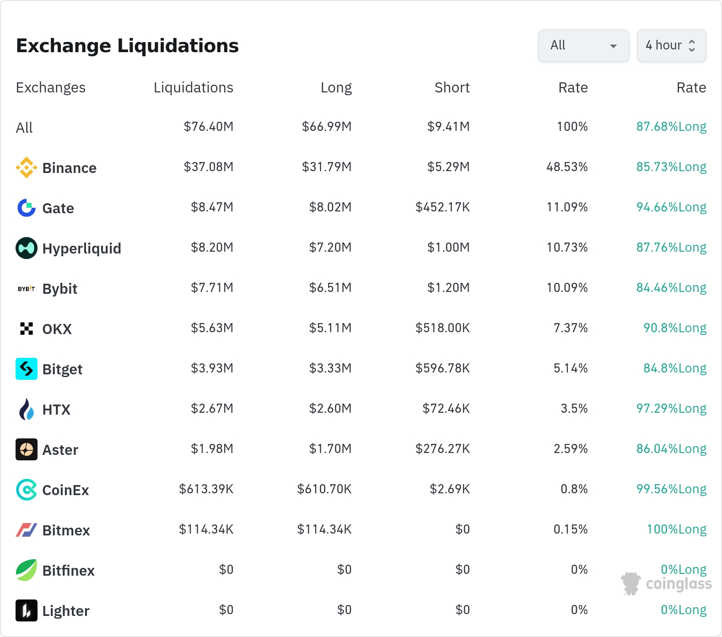Viewport: 722px width, 637px height.
Task: Click the Binance logo icon
Action: click(27, 167)
